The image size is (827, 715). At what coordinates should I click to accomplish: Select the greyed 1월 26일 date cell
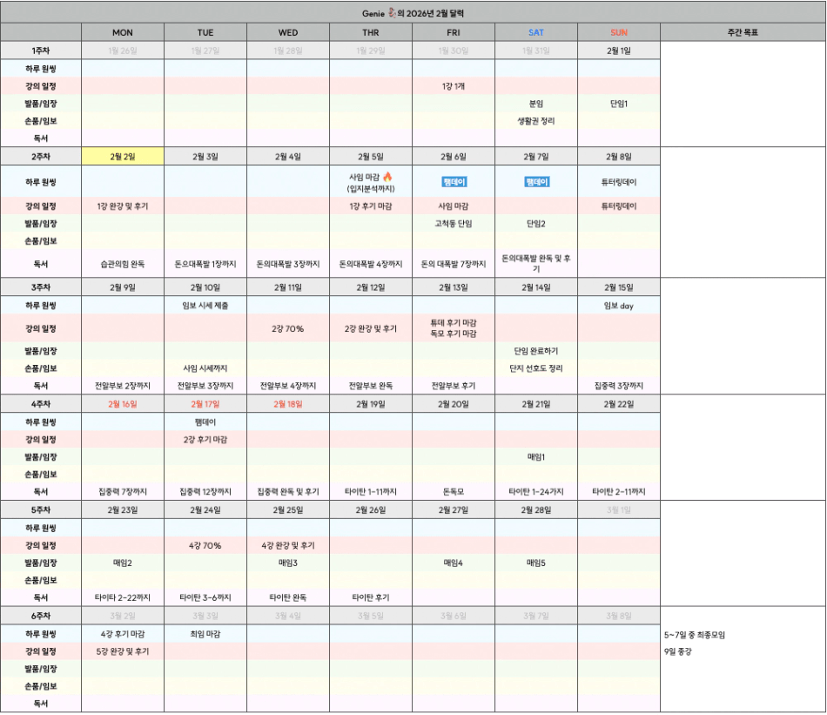123,51
